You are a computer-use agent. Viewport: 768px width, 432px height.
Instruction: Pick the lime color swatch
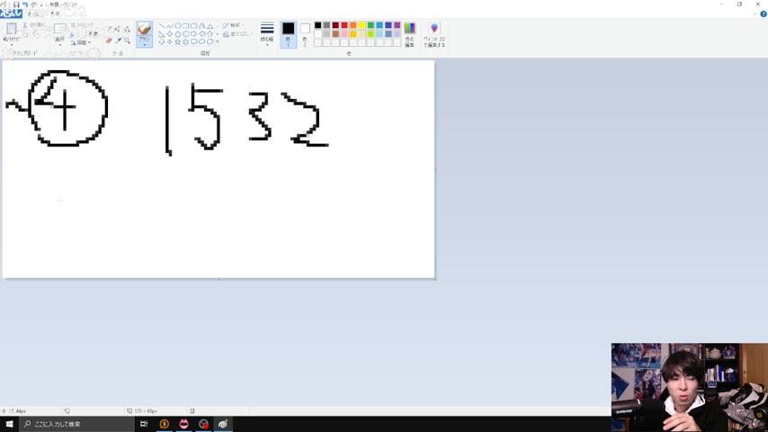(371, 34)
